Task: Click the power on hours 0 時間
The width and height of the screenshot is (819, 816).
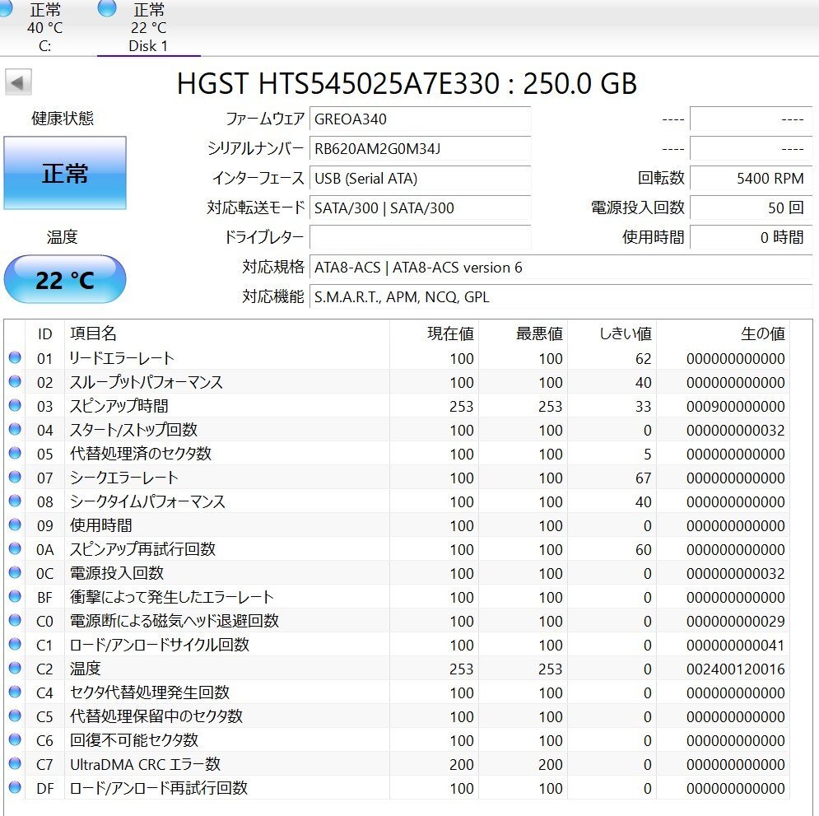Action: pyautogui.click(x=751, y=237)
